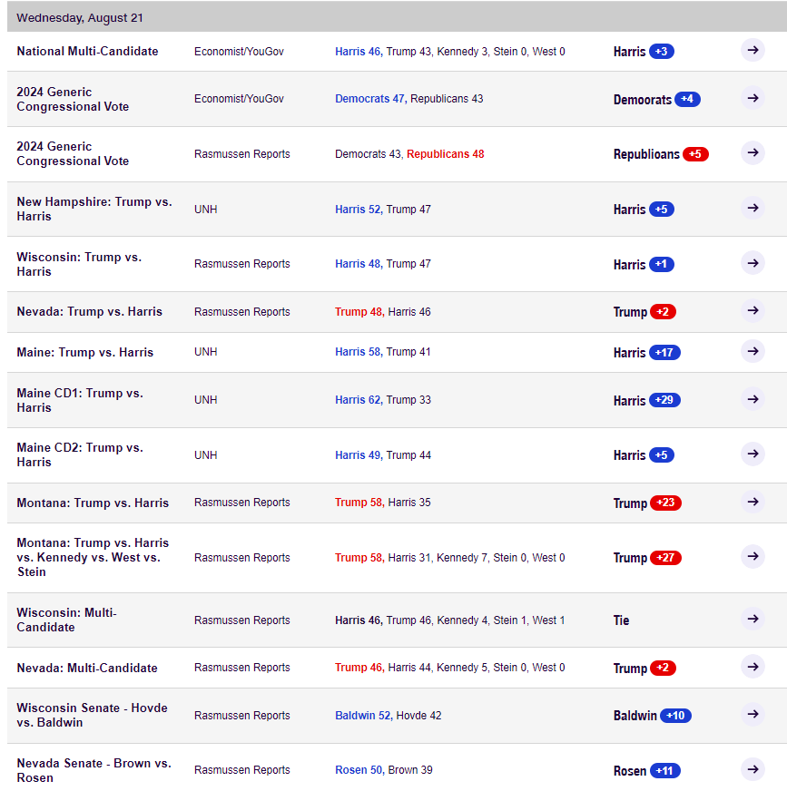Click the Rosen +11 spread badge
This screenshot has height=791, width=787.
[664, 770]
